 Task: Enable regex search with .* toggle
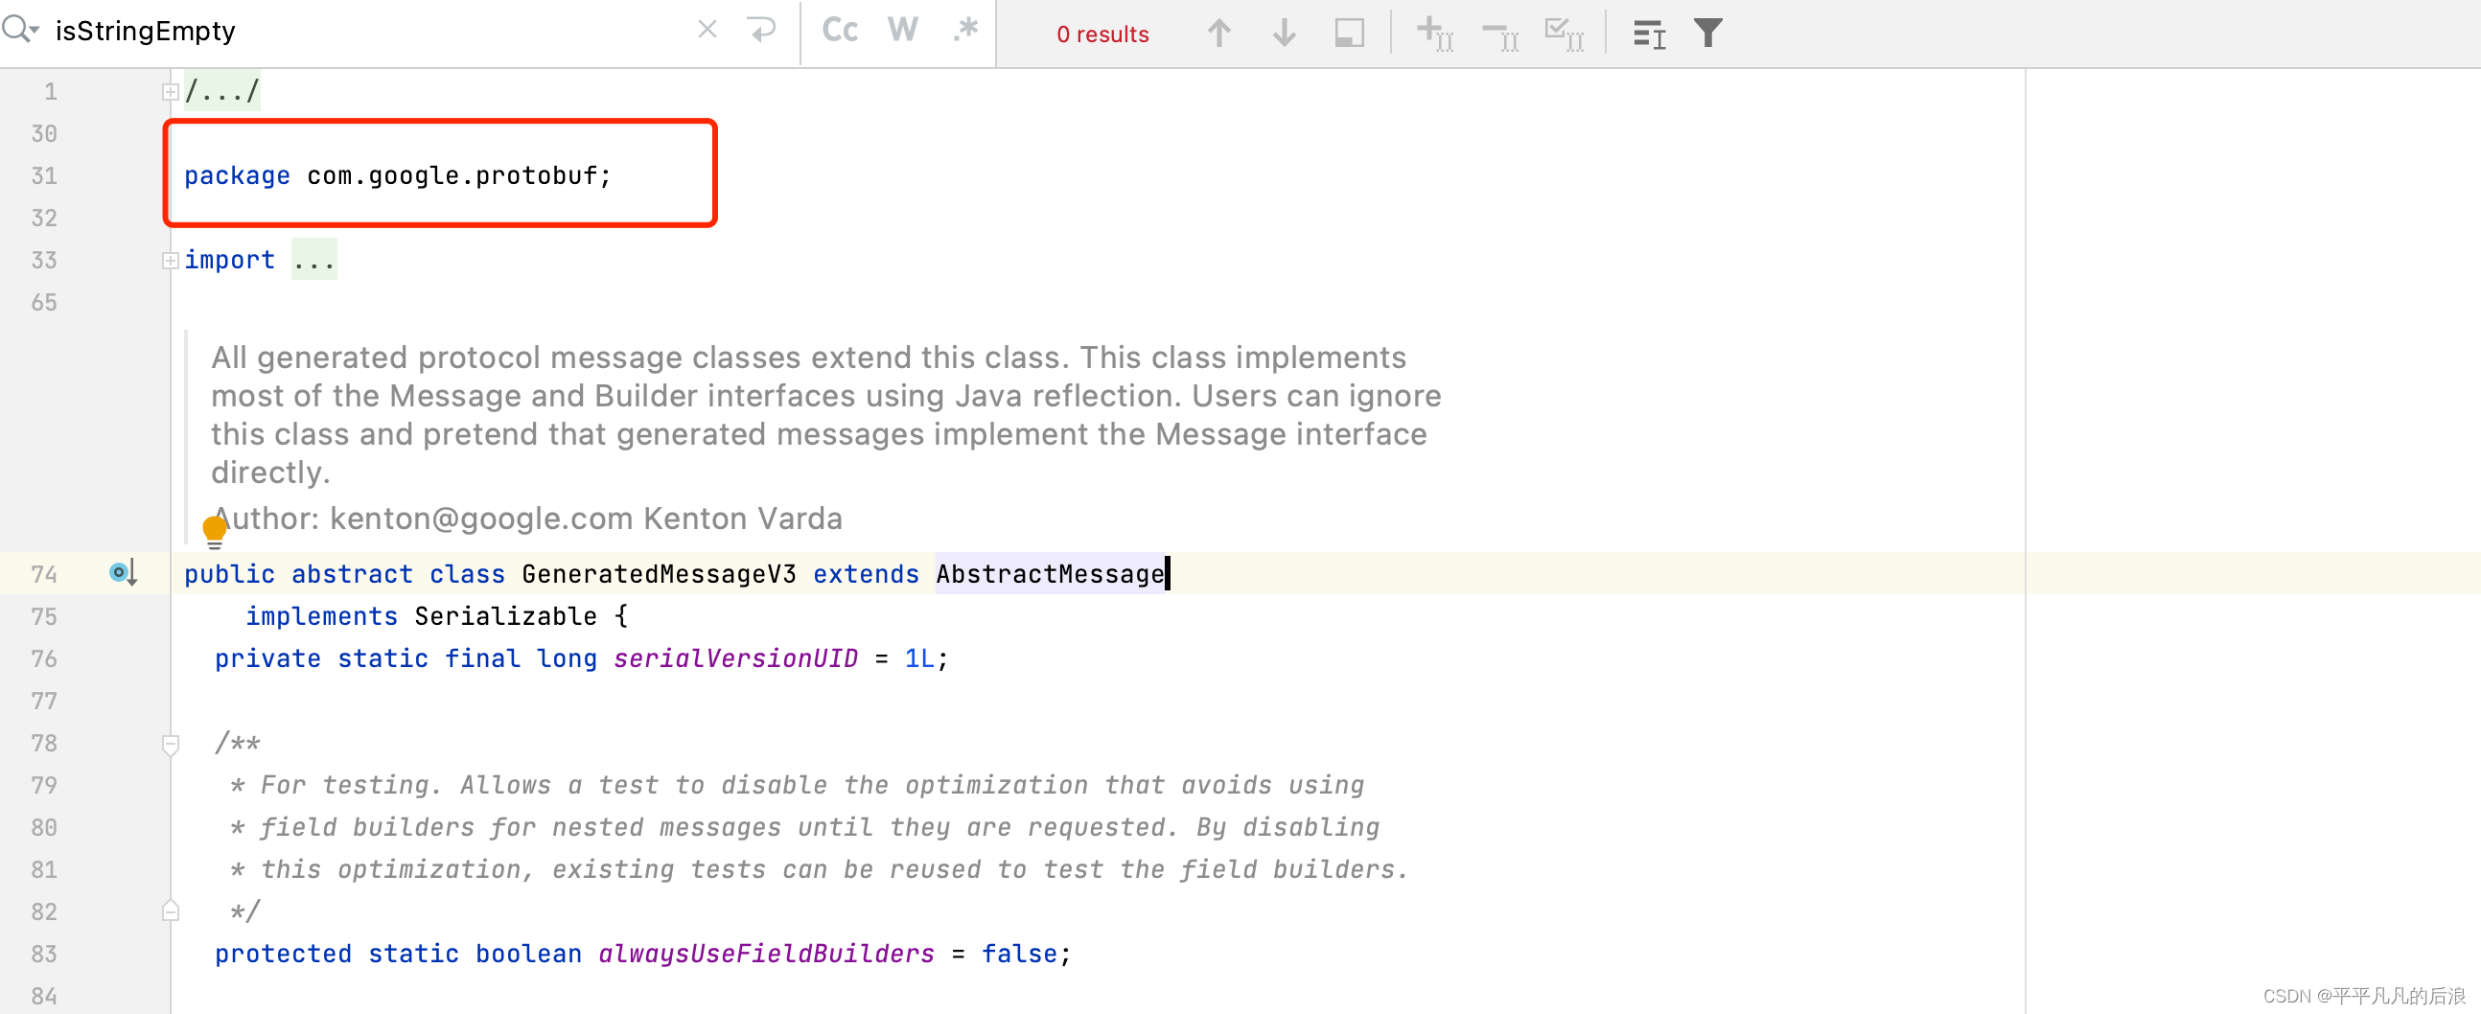point(965,29)
